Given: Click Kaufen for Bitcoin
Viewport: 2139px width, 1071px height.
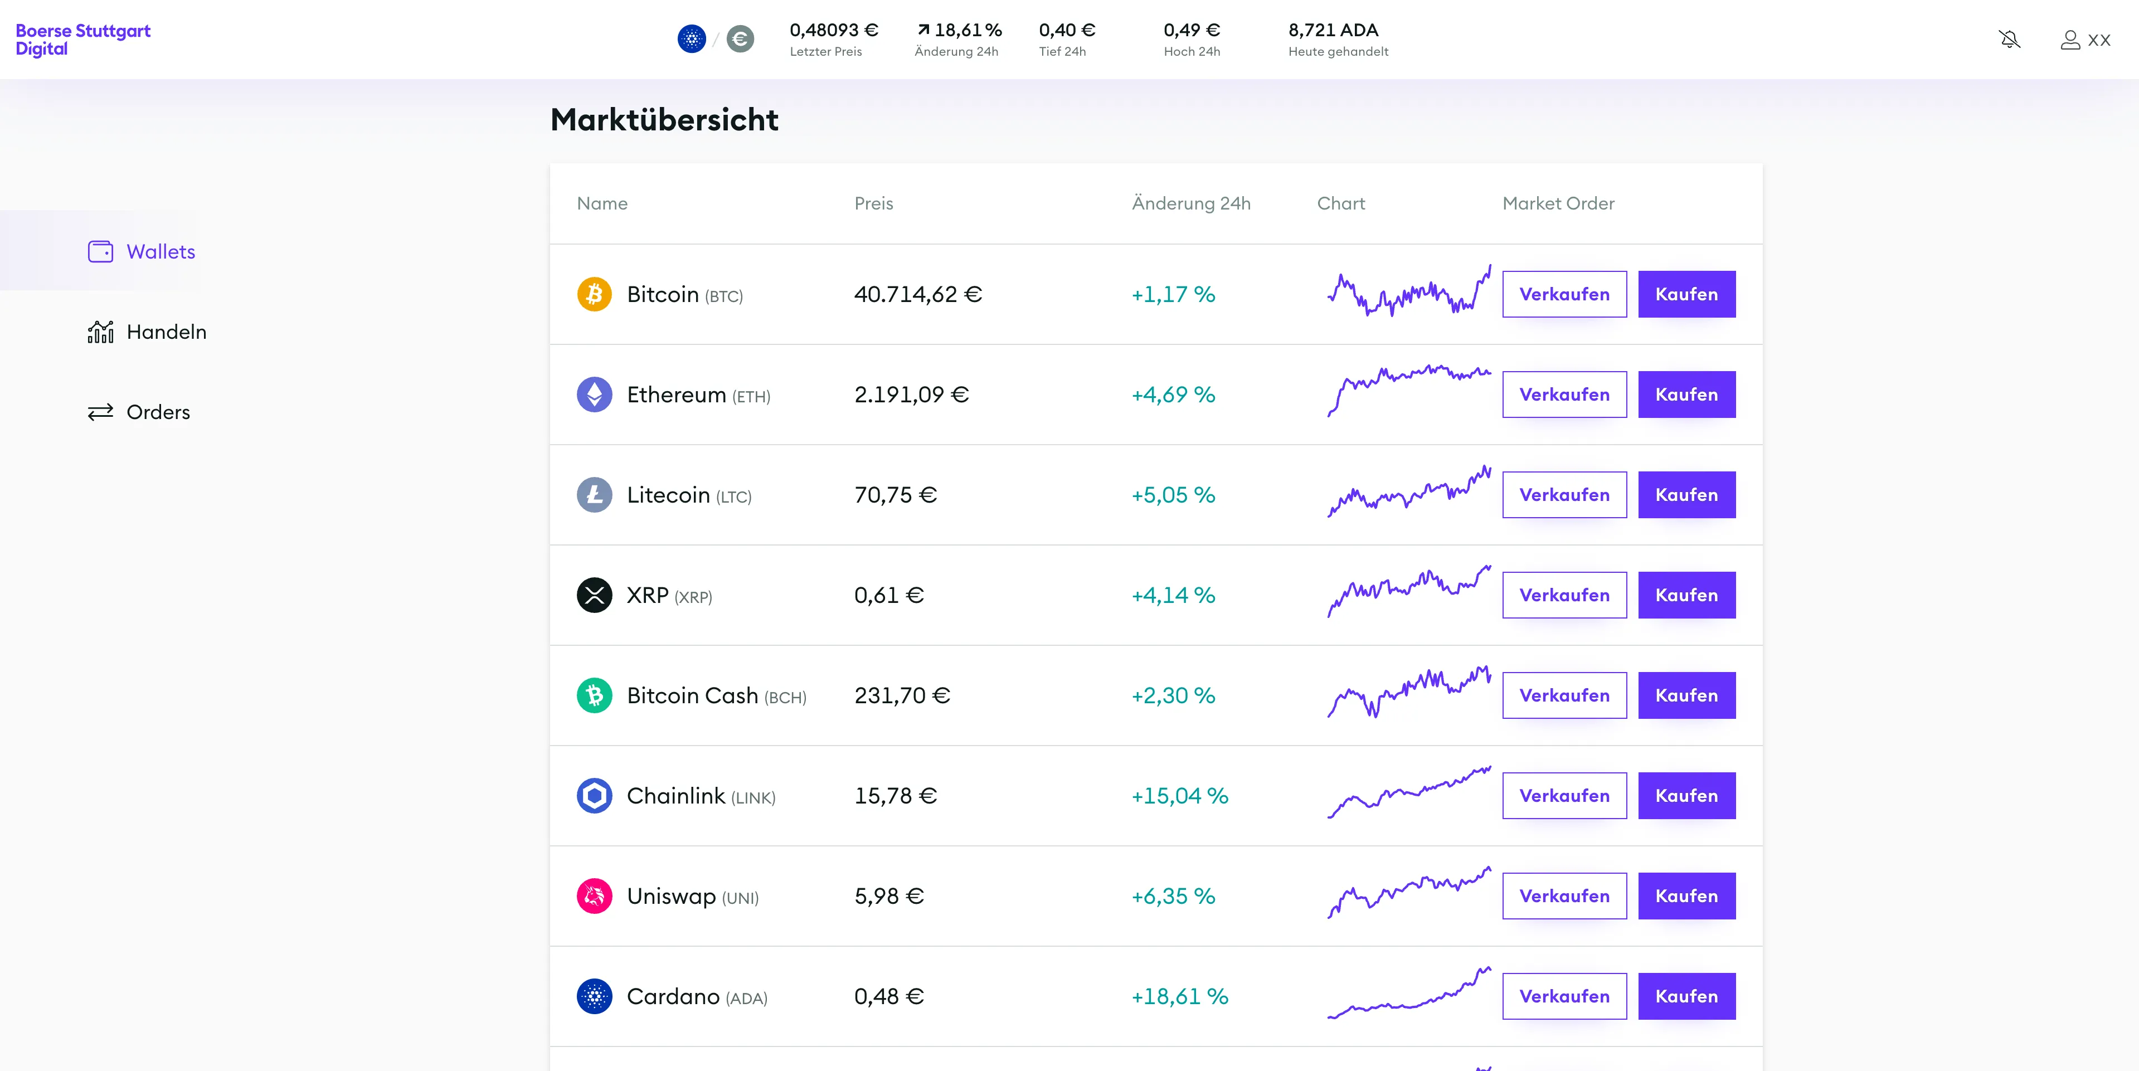Looking at the screenshot, I should [x=1686, y=294].
